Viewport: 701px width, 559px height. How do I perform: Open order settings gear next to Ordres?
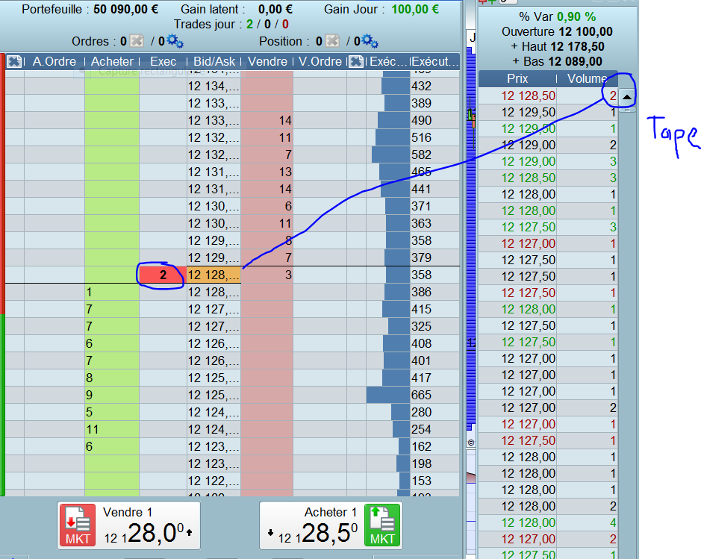tap(175, 42)
